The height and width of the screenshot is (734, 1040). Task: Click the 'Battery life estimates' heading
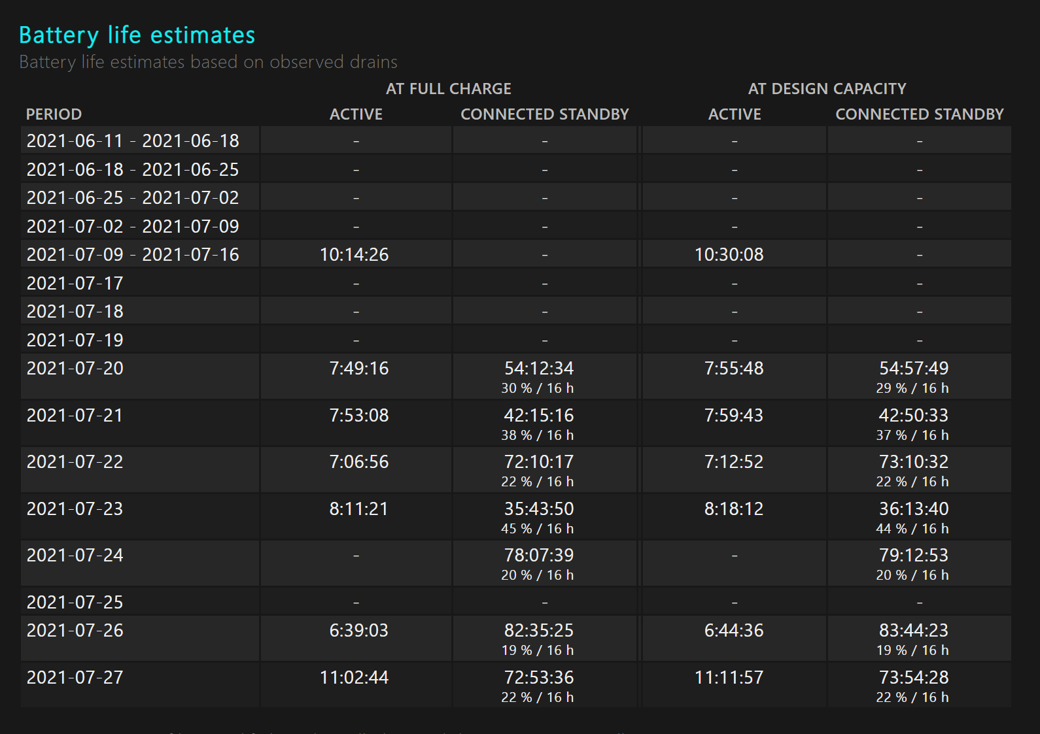137,35
